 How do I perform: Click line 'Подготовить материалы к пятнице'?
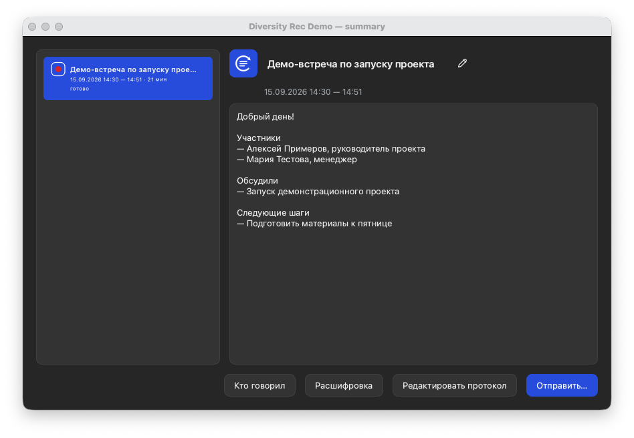click(x=319, y=224)
